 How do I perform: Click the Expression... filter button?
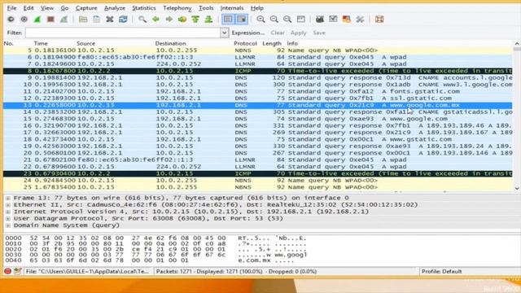pyautogui.click(x=247, y=33)
